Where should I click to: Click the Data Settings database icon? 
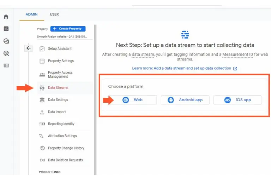[x=42, y=100]
